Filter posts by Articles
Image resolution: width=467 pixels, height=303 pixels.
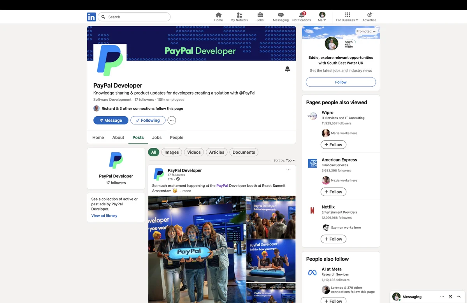point(217,152)
